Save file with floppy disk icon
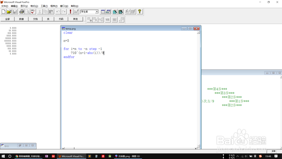Viewport: 282px width, 159px height. click(15, 12)
